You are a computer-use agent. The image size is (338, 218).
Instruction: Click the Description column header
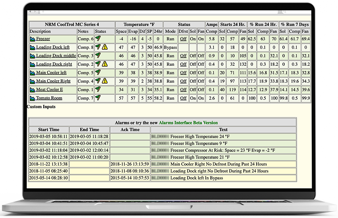pos(53,31)
